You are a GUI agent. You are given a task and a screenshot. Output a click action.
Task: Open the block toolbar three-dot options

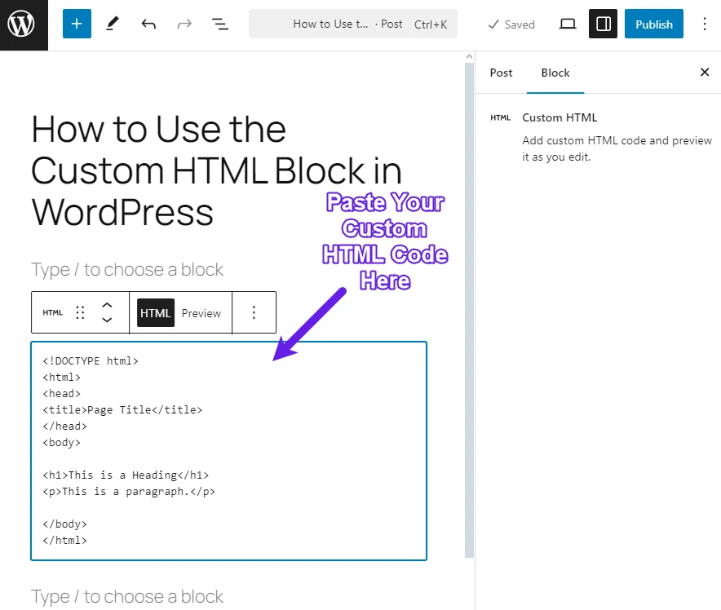click(x=254, y=312)
